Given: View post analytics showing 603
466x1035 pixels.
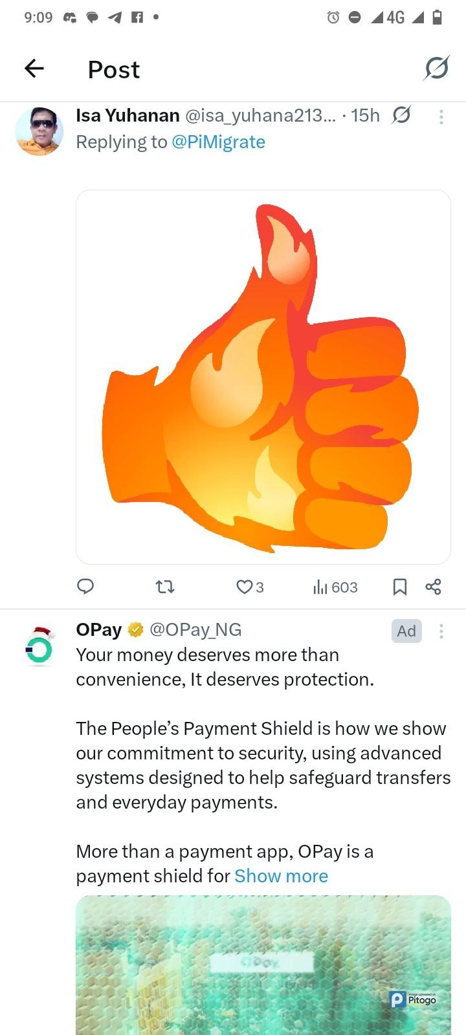Looking at the screenshot, I should 335,587.
